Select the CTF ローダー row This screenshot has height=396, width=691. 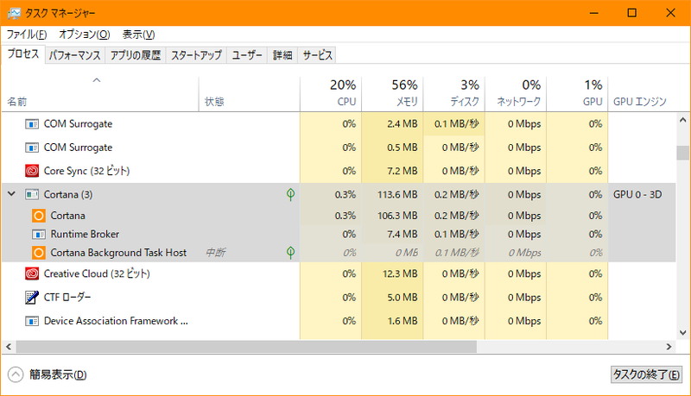pyautogui.click(x=339, y=298)
